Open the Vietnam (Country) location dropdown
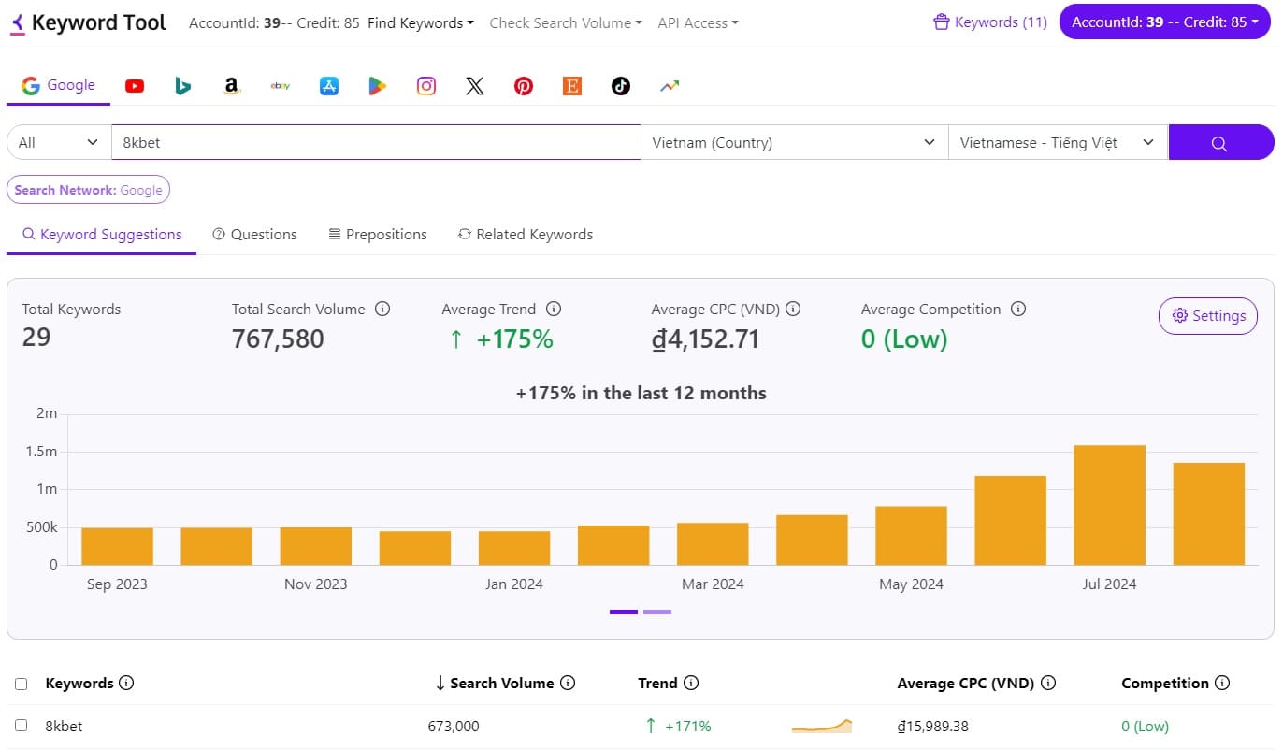The height and width of the screenshot is (750, 1283). point(794,142)
